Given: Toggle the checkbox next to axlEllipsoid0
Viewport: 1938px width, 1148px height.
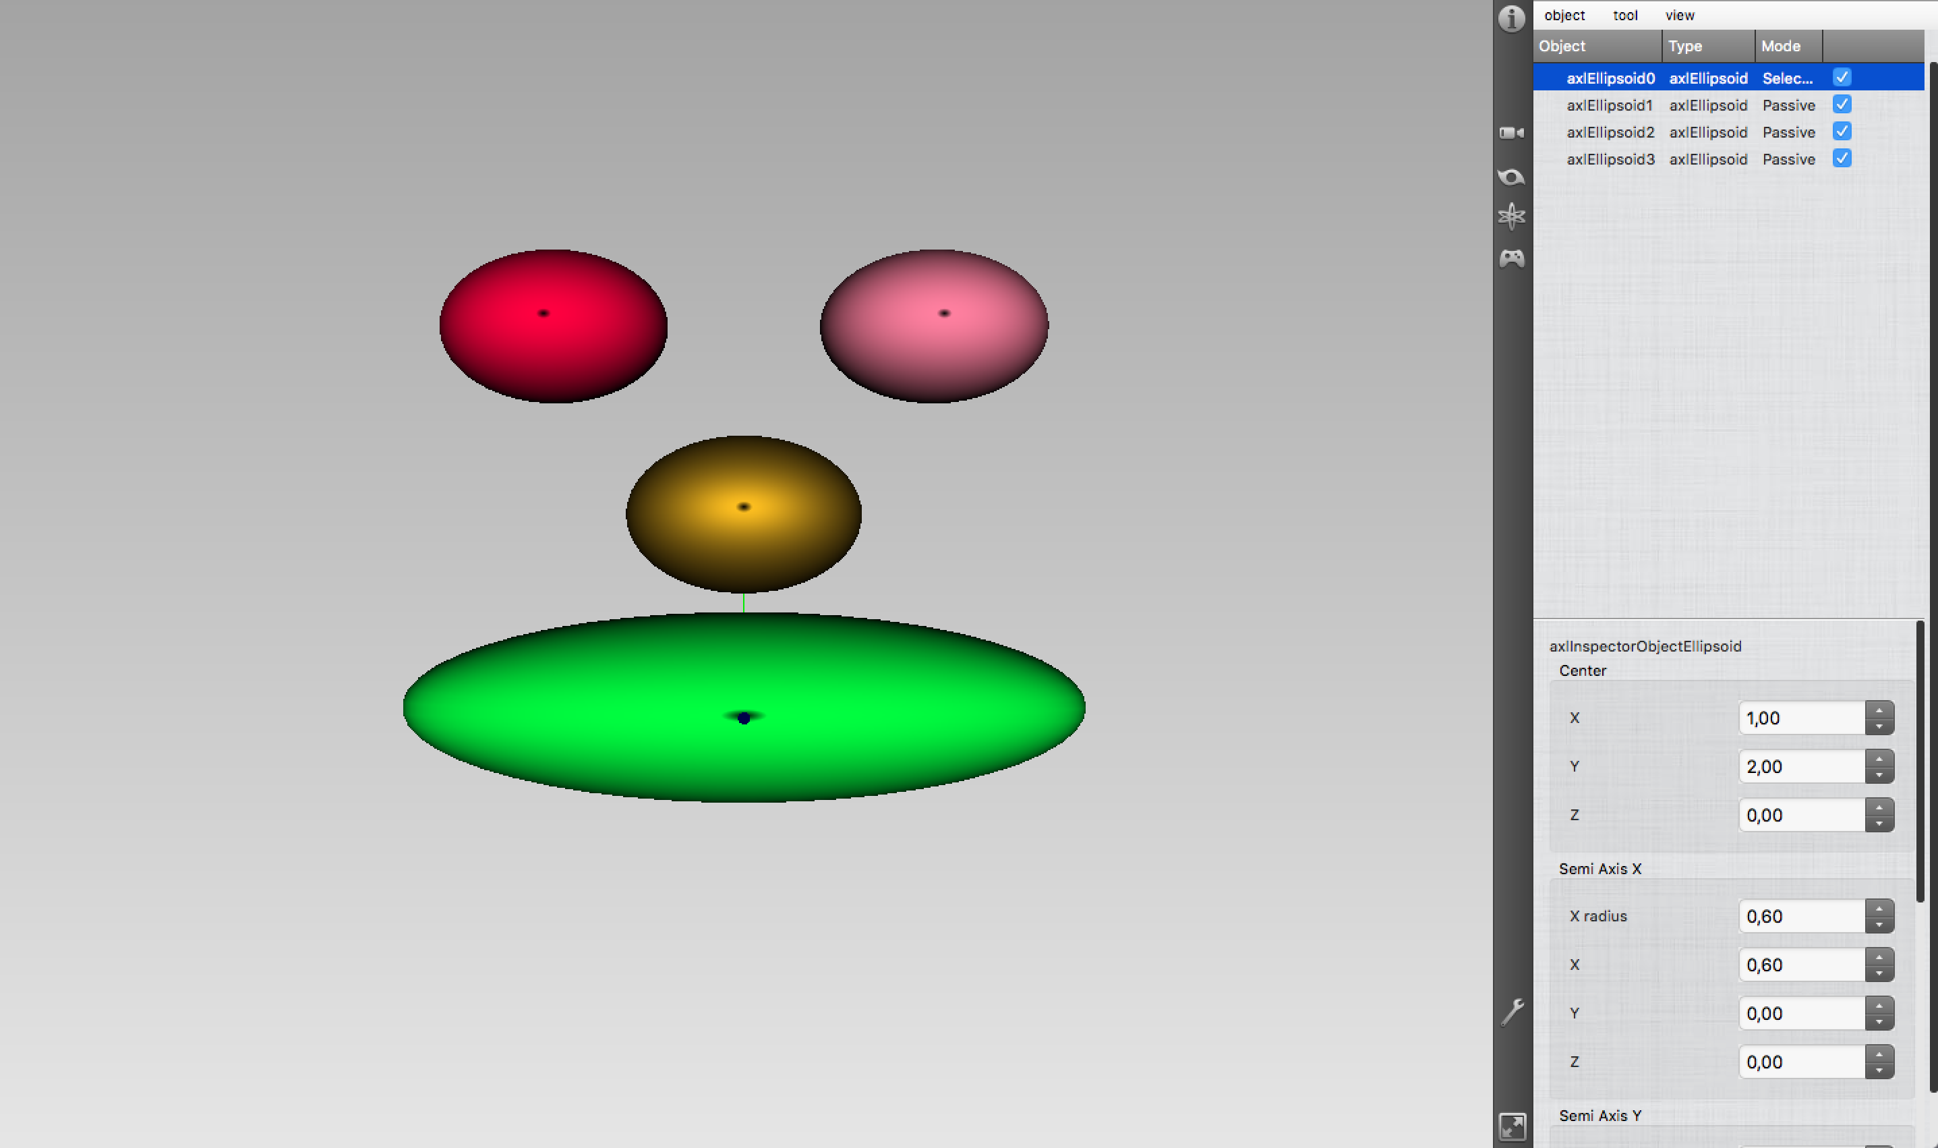Looking at the screenshot, I should [1844, 78].
